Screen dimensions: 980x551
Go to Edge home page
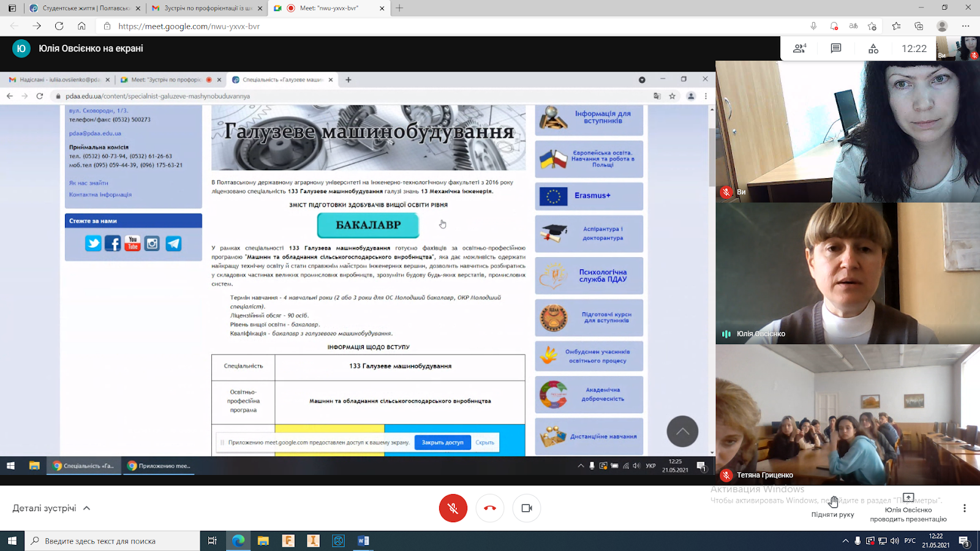click(81, 26)
